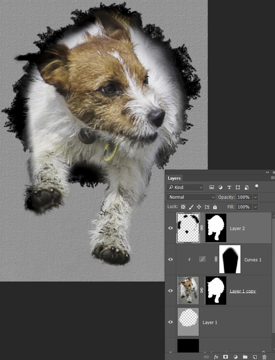Click the Curves 1 layer name
The image size is (275, 360).
(253, 260)
